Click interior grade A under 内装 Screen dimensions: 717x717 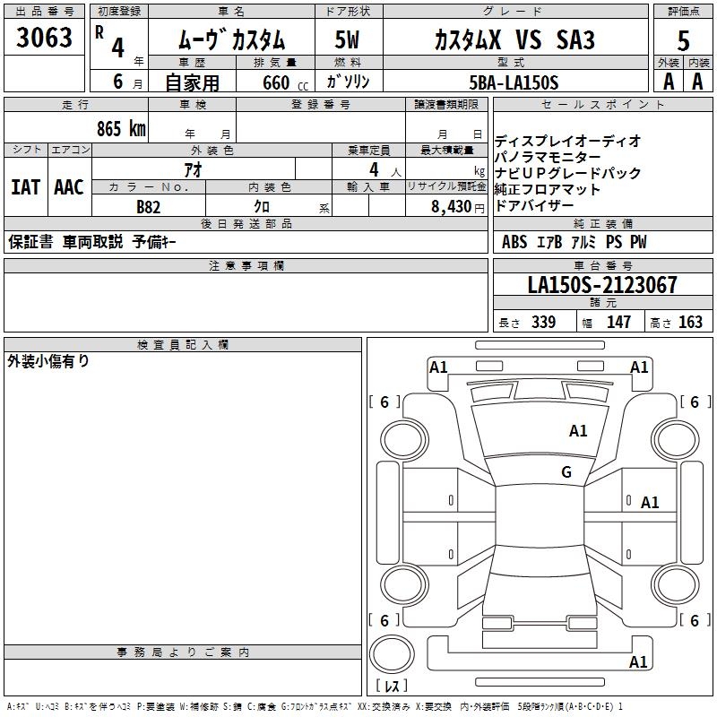tap(697, 82)
